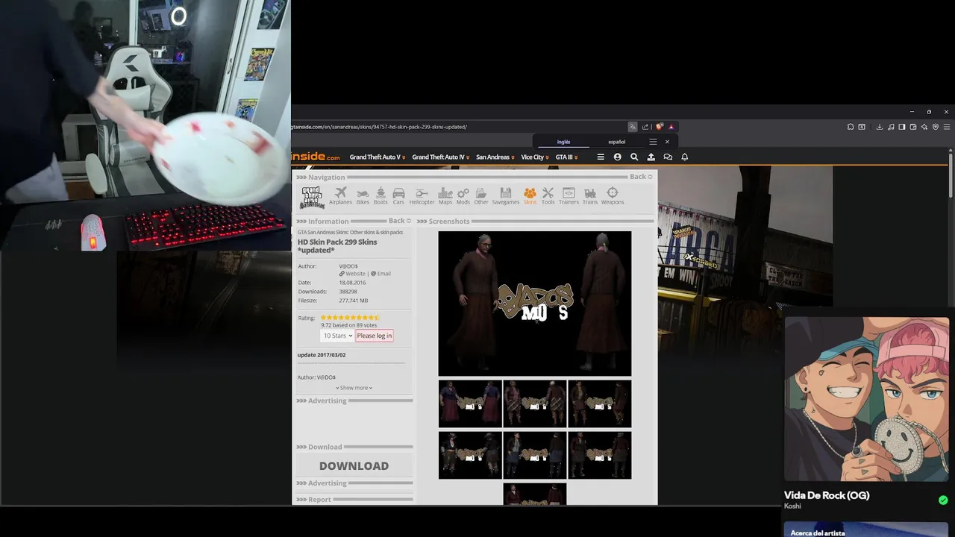This screenshot has width=955, height=537.
Task: Open the forum chat bubbles icon
Action: pyautogui.click(x=668, y=157)
